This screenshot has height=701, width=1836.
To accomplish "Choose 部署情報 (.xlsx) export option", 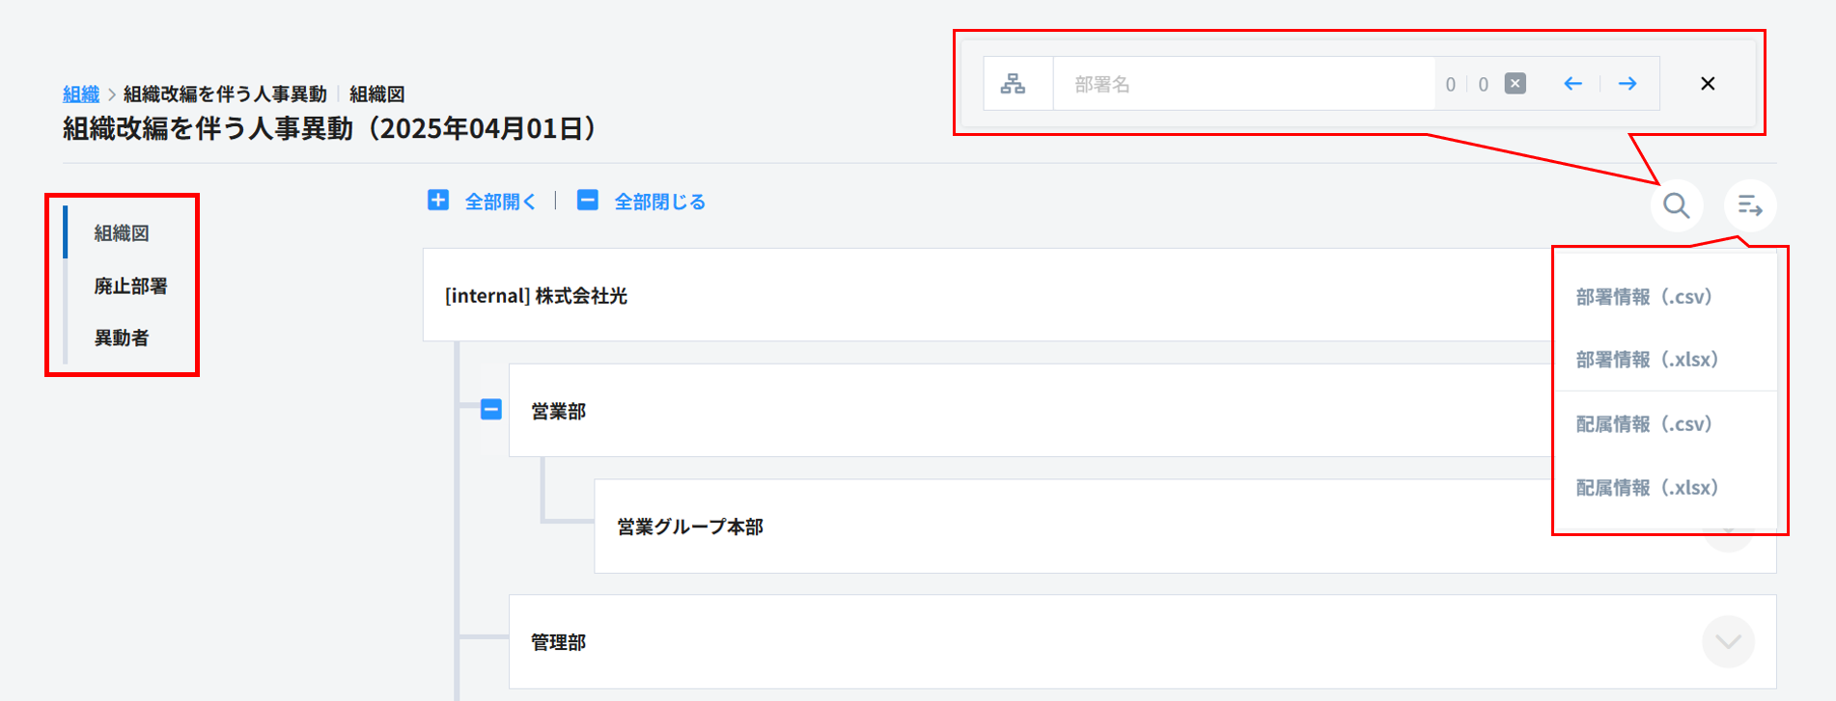I will (x=1647, y=360).
